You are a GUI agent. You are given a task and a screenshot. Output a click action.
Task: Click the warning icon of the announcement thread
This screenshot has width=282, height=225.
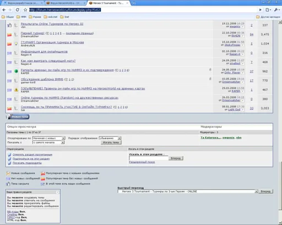click(16, 90)
